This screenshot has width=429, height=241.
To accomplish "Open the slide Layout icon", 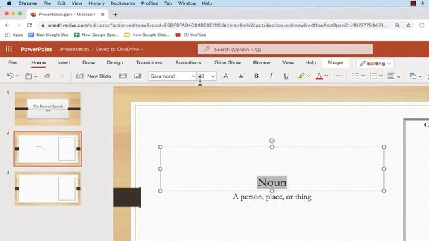I will 123,76.
